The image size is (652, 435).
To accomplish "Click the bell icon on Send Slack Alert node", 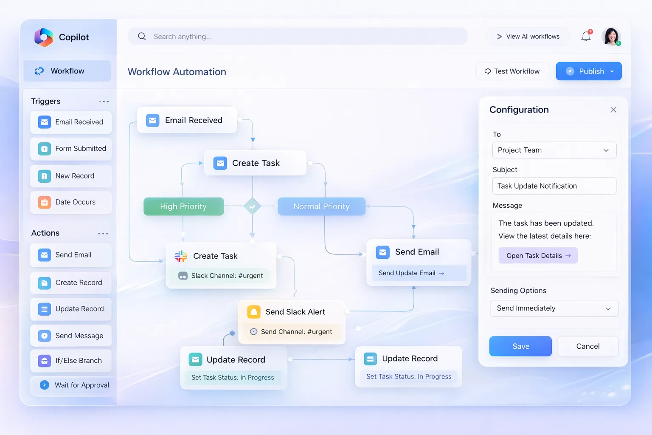I will tap(254, 312).
